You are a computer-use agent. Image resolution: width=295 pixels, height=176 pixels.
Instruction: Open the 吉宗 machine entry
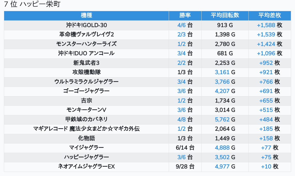86,101
